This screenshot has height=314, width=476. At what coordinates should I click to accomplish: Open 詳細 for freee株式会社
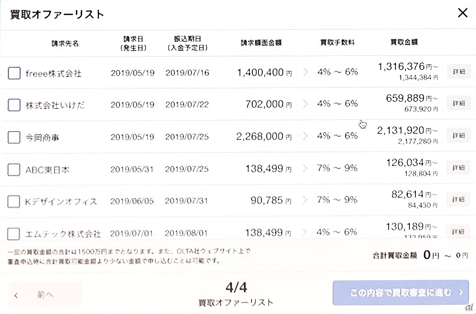pyautogui.click(x=459, y=72)
